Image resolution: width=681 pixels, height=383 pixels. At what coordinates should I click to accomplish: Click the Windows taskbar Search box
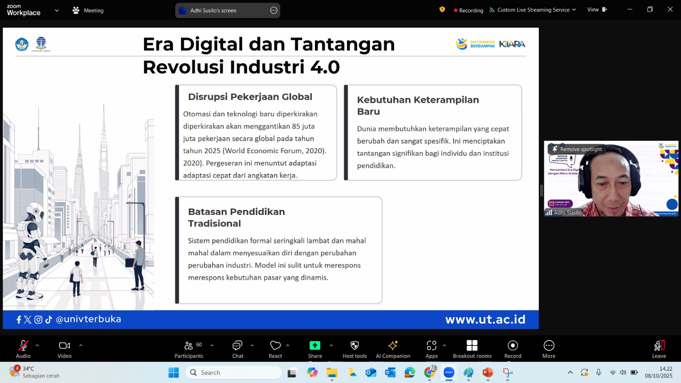click(x=233, y=373)
